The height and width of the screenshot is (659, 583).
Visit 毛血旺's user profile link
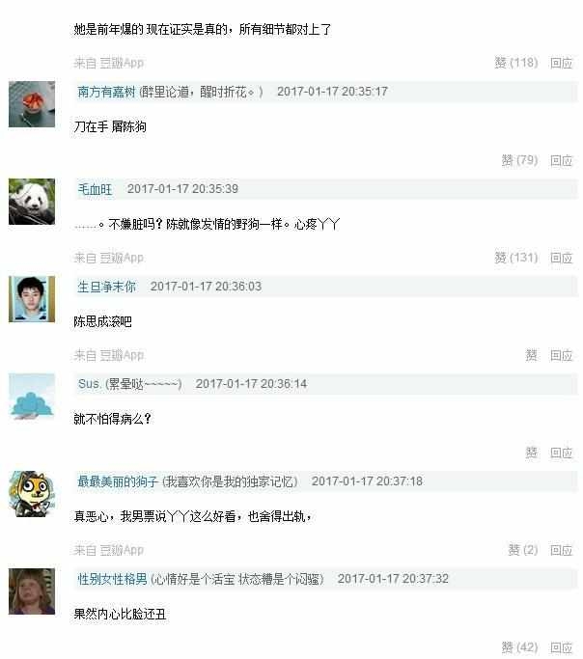pos(95,189)
